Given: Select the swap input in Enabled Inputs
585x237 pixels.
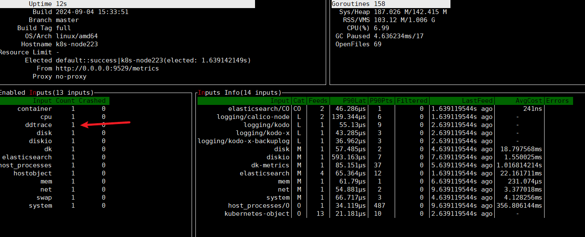Looking at the screenshot, I should pos(44,197).
